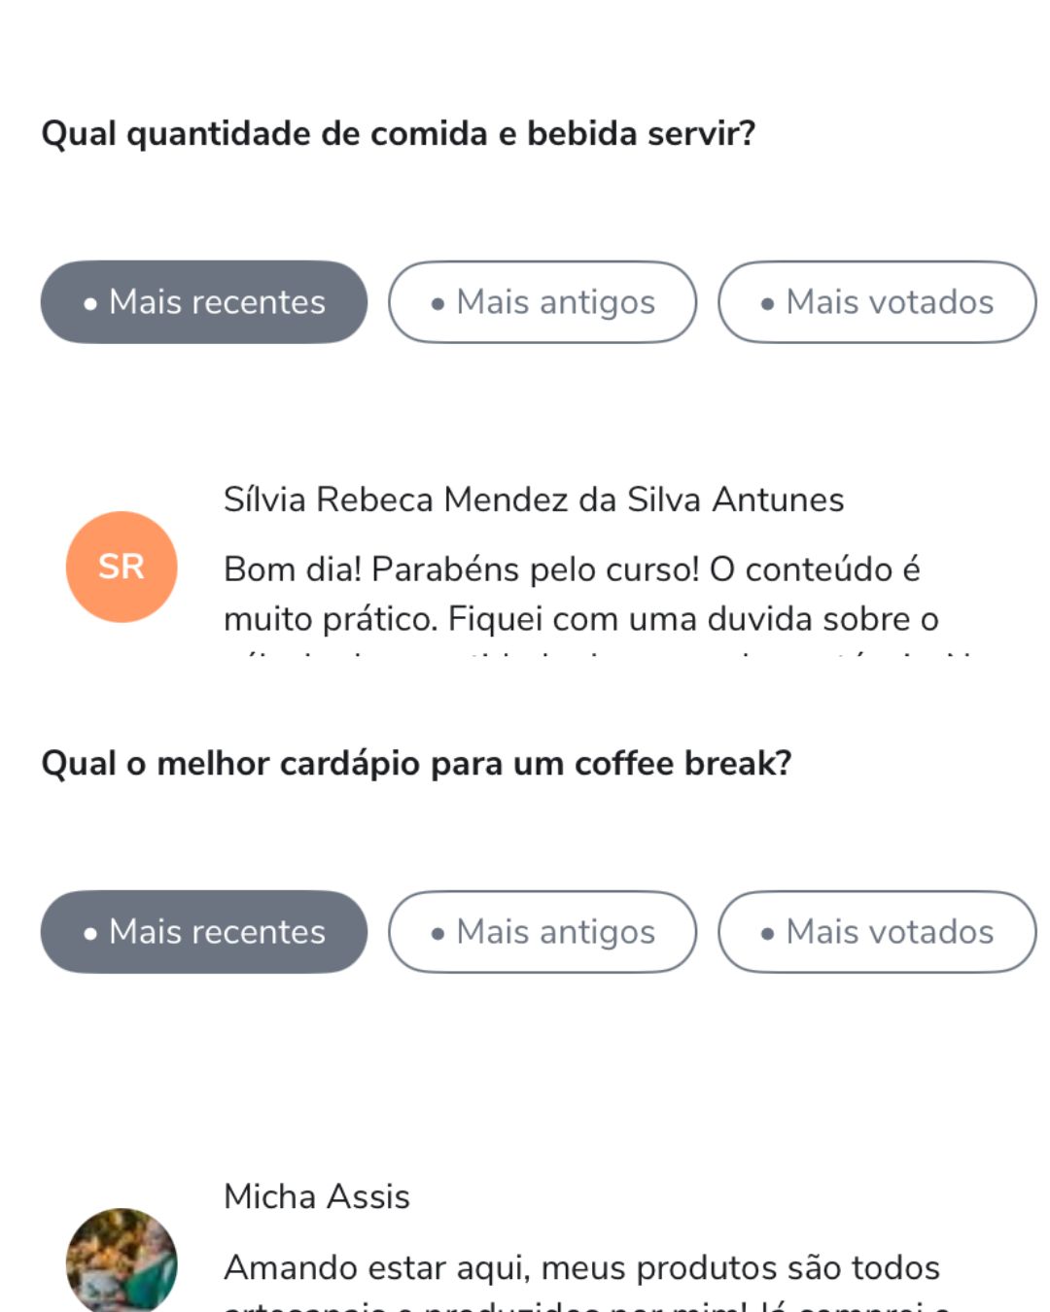Image resolution: width=1050 pixels, height=1312 pixels.
Task: Select Mais recentes under the coffee break question
Action: tap(204, 932)
